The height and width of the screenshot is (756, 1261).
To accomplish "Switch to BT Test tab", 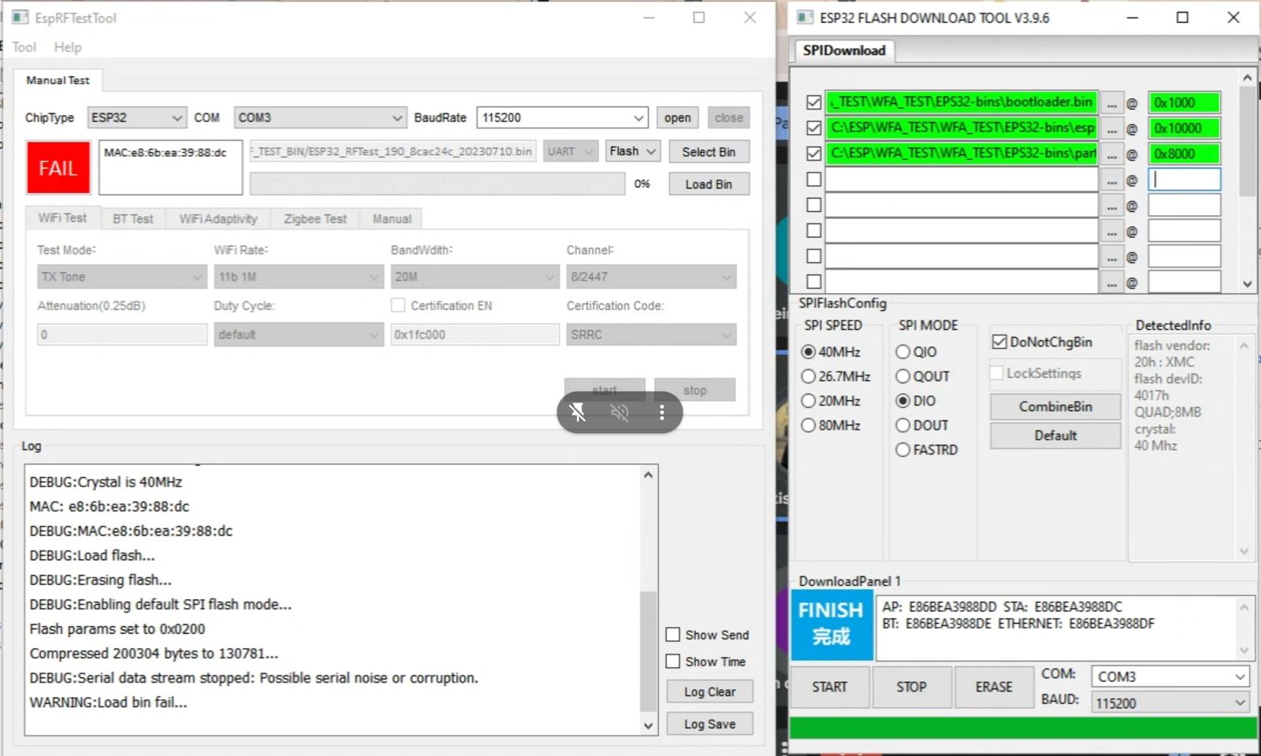I will [x=132, y=219].
